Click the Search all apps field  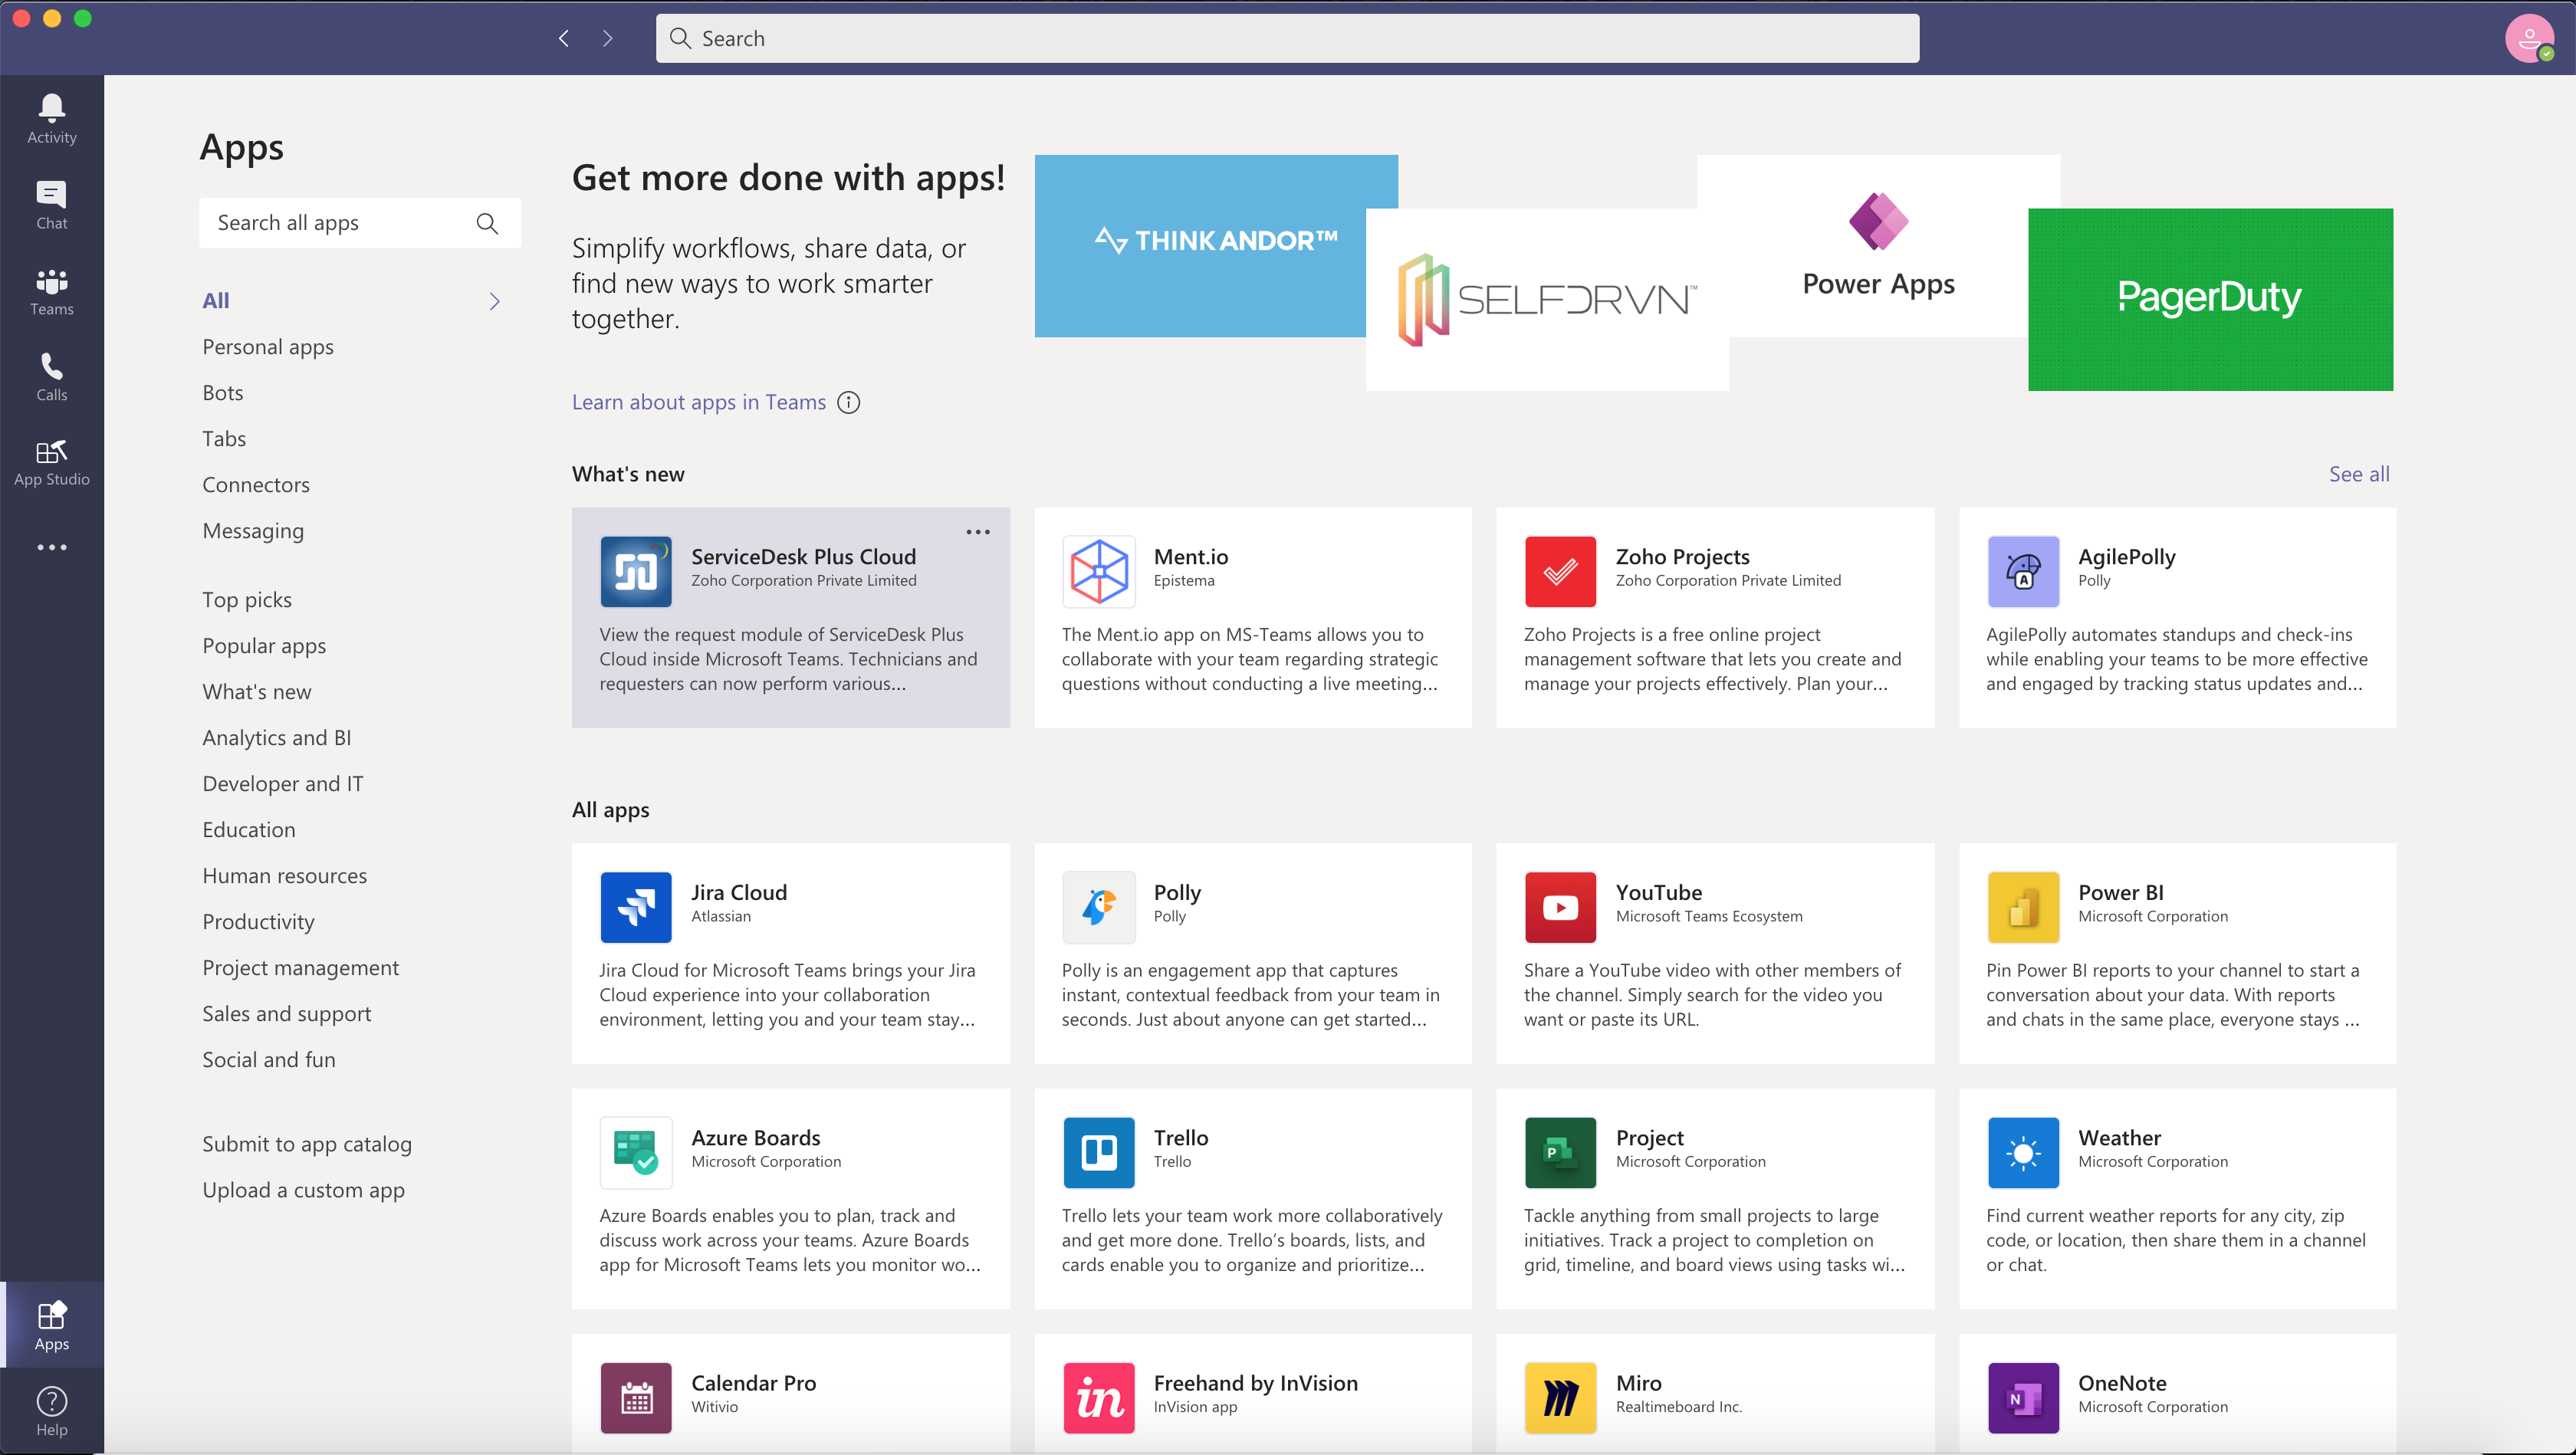click(340, 223)
